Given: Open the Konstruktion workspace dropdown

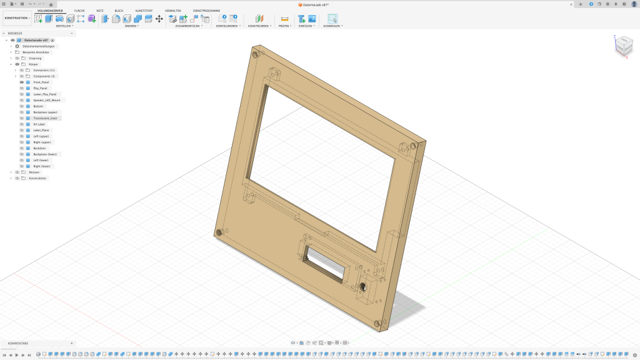Looking at the screenshot, I should click(17, 18).
